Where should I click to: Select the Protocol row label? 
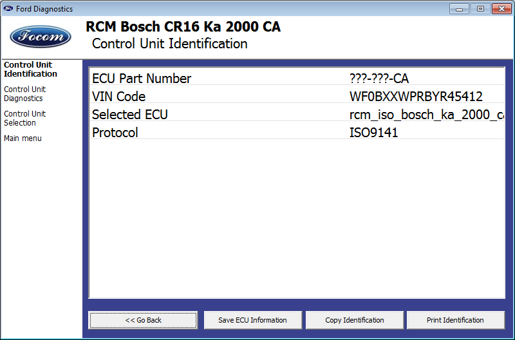click(115, 133)
